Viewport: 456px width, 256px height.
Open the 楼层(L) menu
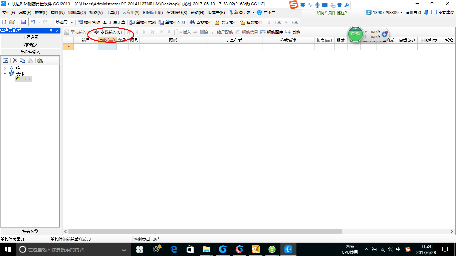point(41,13)
